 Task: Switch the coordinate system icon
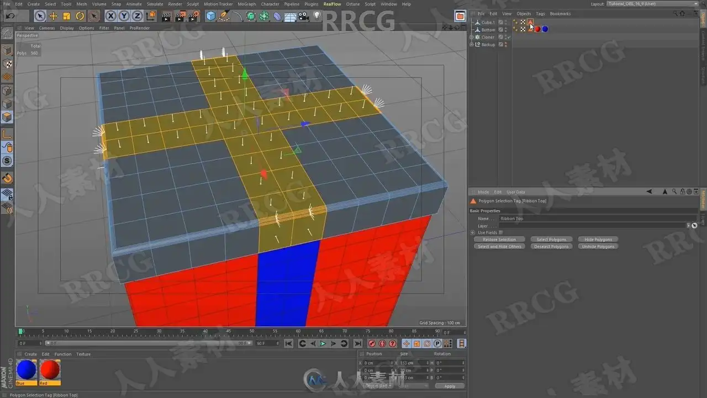(150, 16)
